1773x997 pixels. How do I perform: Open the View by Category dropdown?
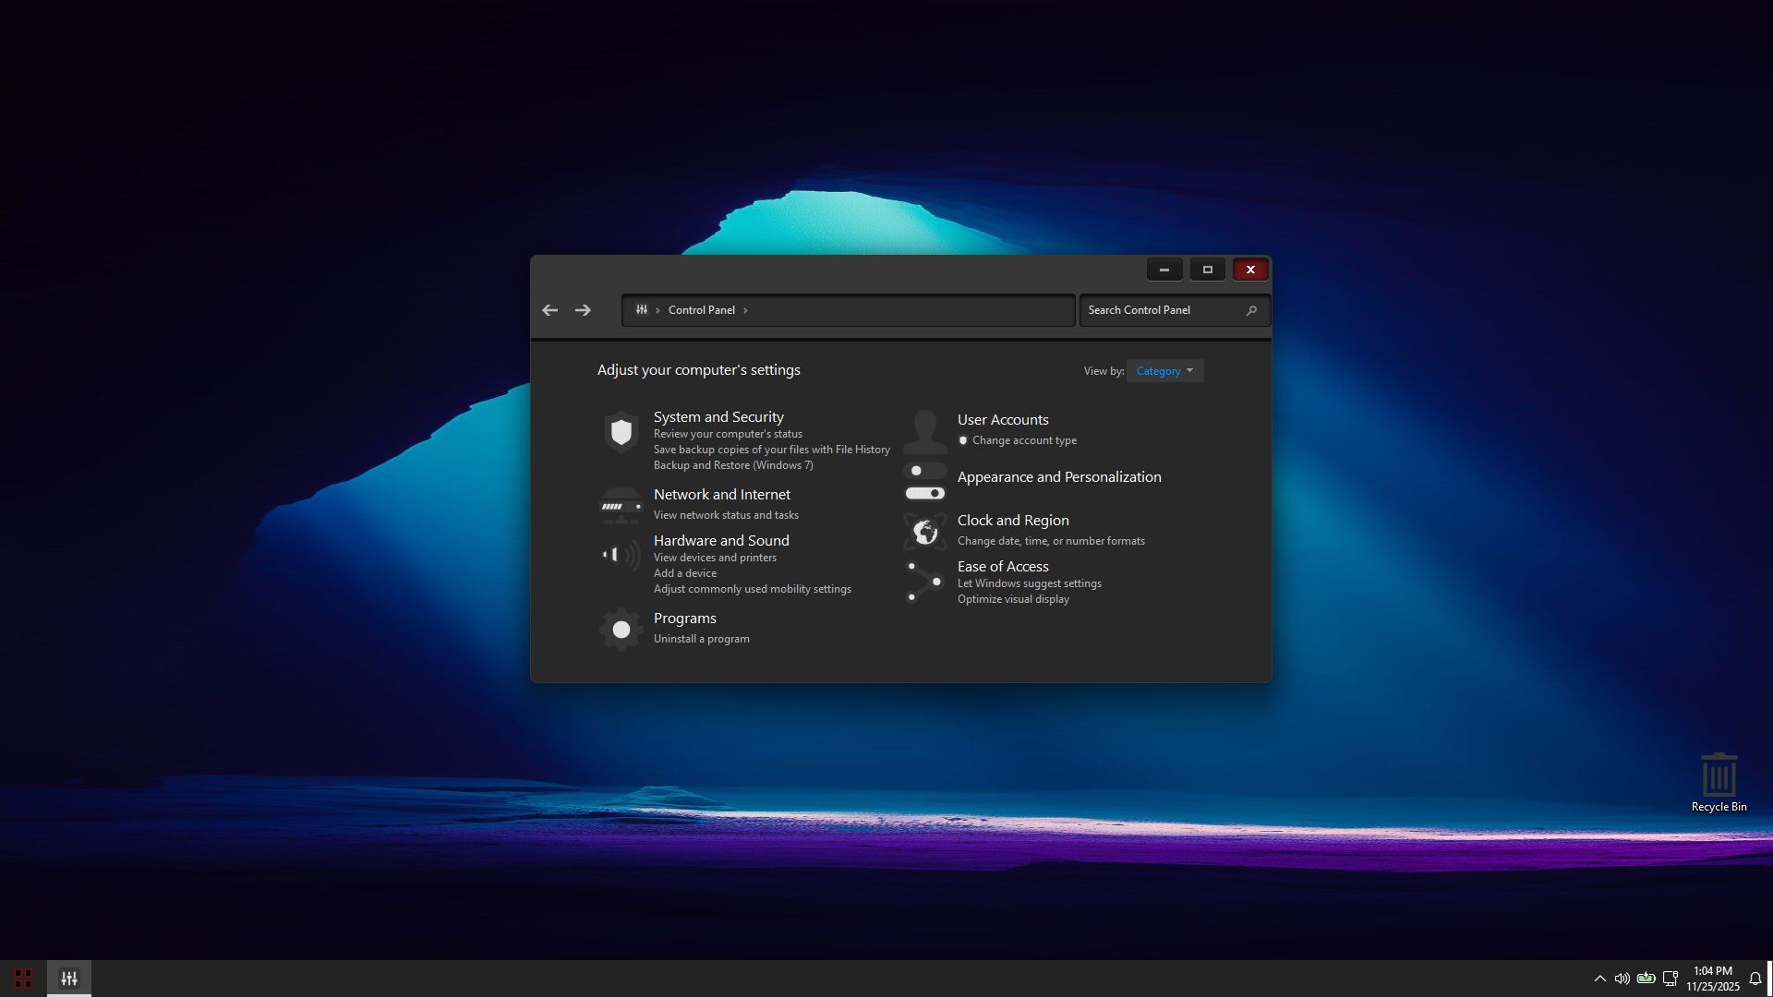(x=1164, y=371)
